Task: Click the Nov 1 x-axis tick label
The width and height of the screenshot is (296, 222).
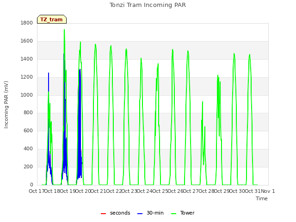Action: (x=268, y=191)
